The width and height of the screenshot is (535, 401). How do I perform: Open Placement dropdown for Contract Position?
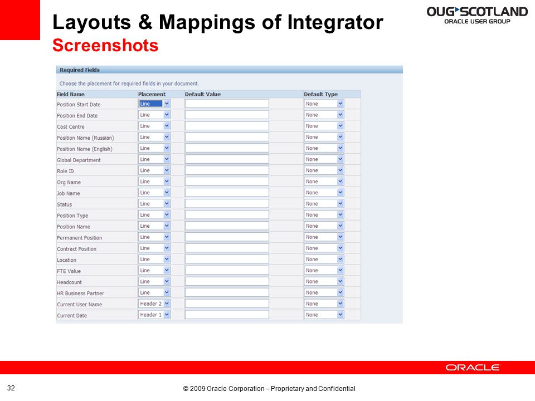(154, 248)
